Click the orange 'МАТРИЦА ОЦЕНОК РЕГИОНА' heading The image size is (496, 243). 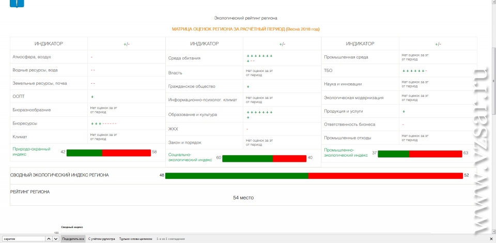pos(249,29)
